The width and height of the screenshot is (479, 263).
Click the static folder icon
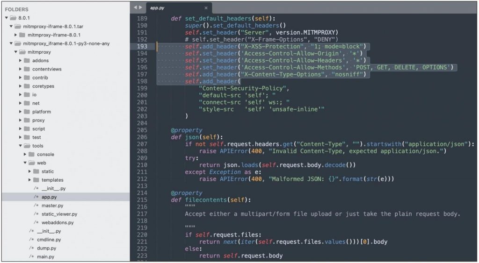tap(36, 171)
